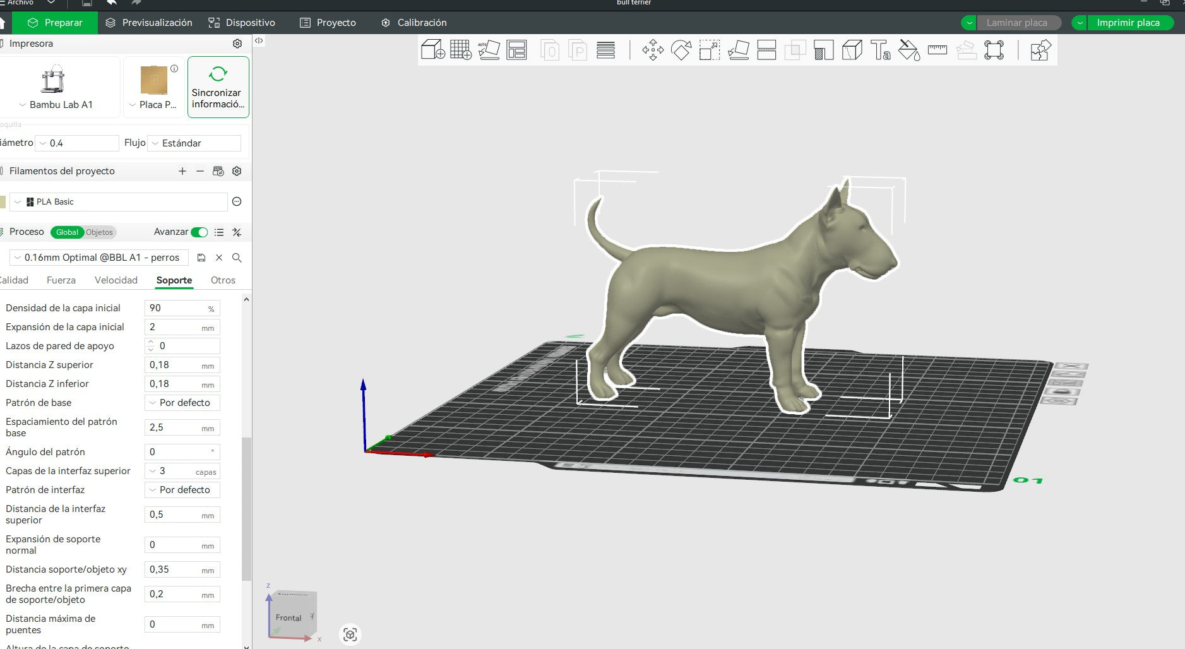Click the Laminar placa button

1018,23
